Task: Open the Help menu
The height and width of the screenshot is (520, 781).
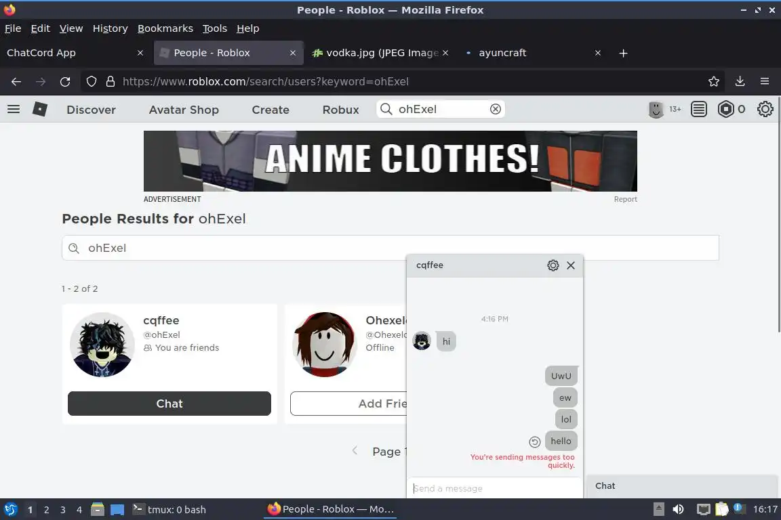Action: (x=247, y=28)
